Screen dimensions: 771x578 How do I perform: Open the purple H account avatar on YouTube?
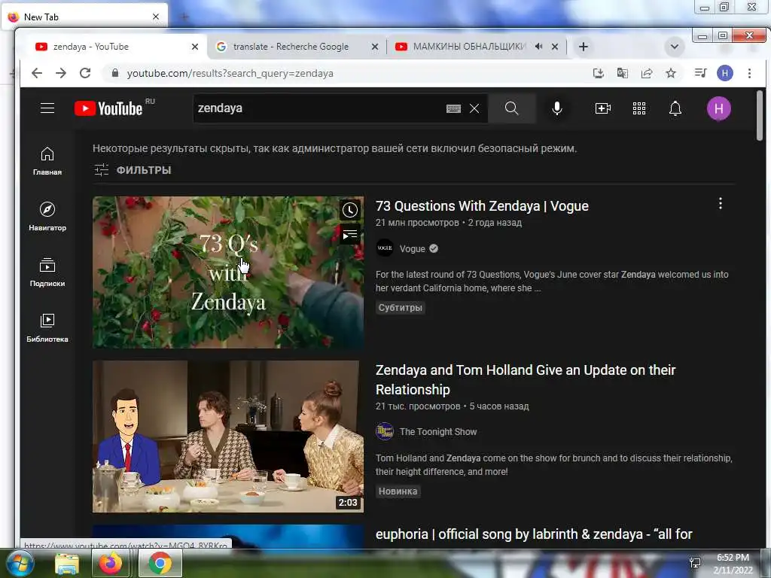point(718,108)
